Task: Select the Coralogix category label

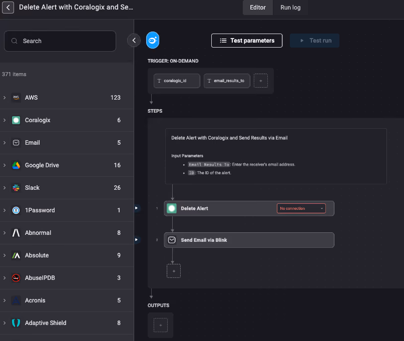Action: pyautogui.click(x=38, y=120)
